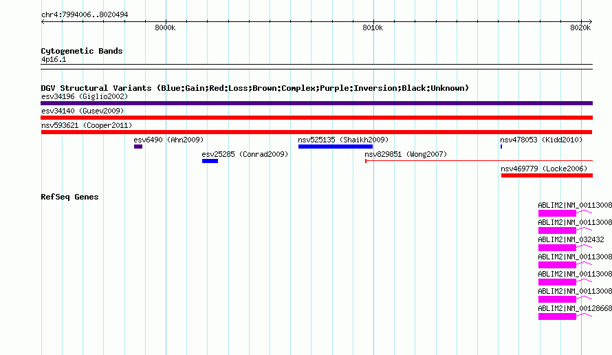Select the red esv34140 loss bar

pos(316,118)
